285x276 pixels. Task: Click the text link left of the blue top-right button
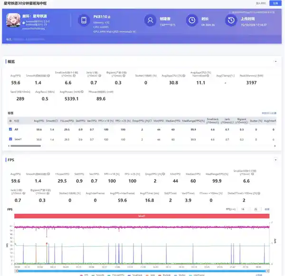(261, 3)
